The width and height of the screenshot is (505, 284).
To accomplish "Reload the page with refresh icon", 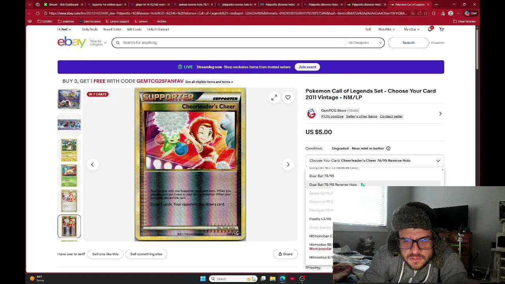I will pyautogui.click(x=38, y=13).
